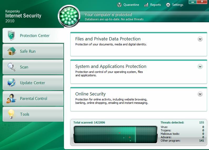Click the scan activity radar graph

click(x=116, y=135)
